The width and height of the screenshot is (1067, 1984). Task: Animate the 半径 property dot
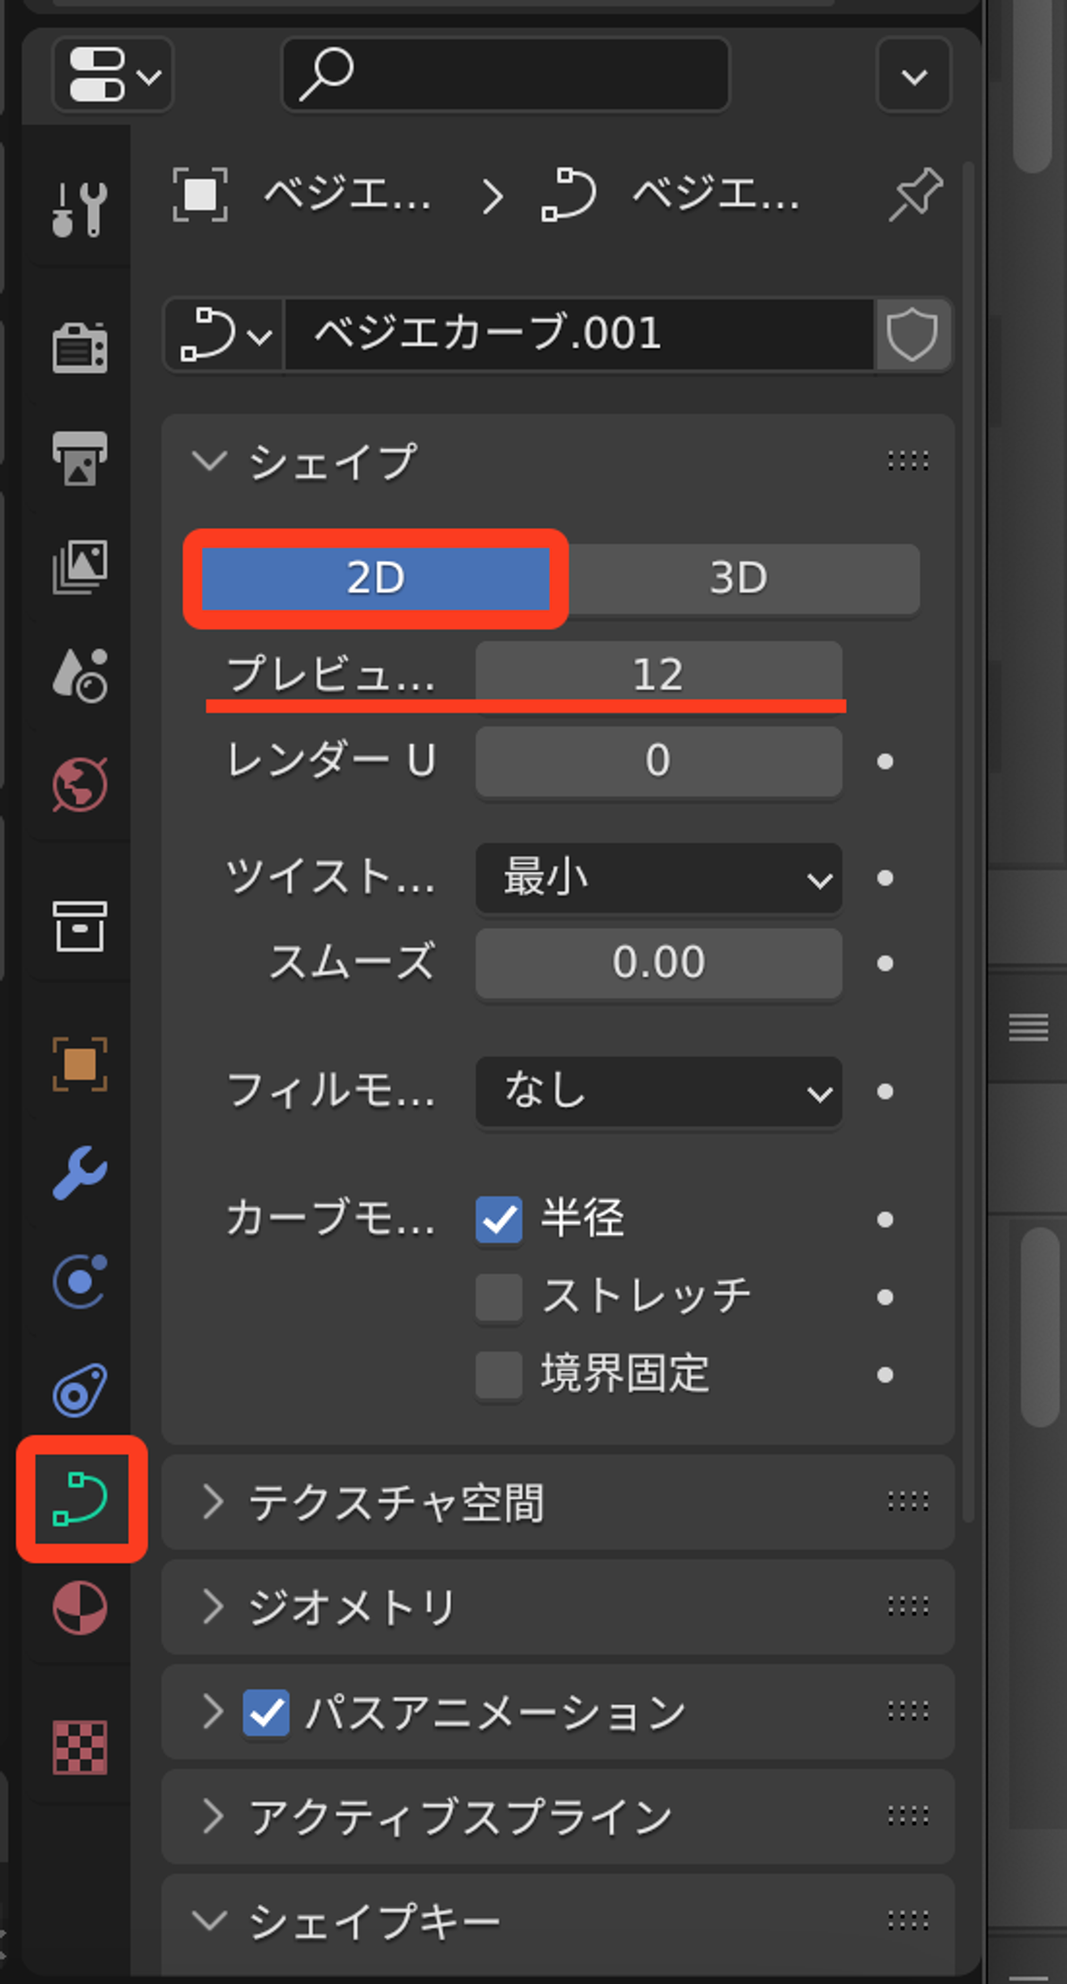tap(885, 1220)
